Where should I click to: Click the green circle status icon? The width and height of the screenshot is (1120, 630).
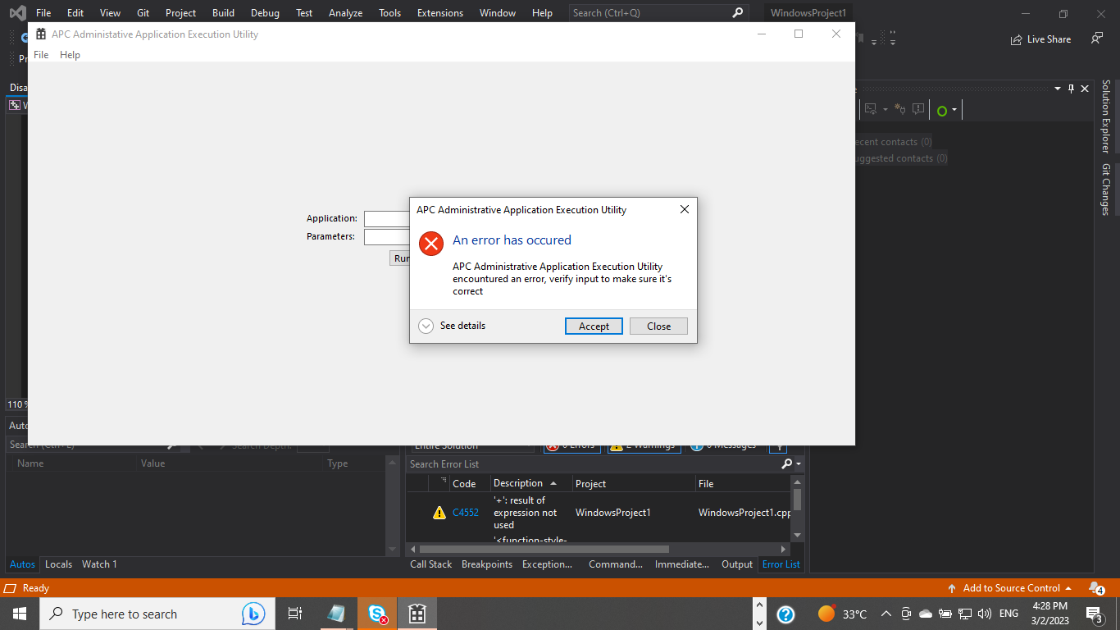942,111
